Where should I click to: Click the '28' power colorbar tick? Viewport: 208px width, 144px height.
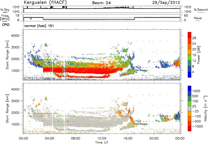coord(194,38)
